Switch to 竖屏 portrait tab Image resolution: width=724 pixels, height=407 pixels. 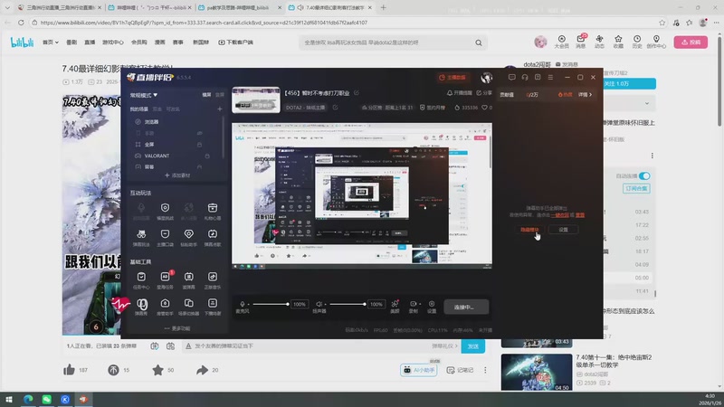(220, 95)
